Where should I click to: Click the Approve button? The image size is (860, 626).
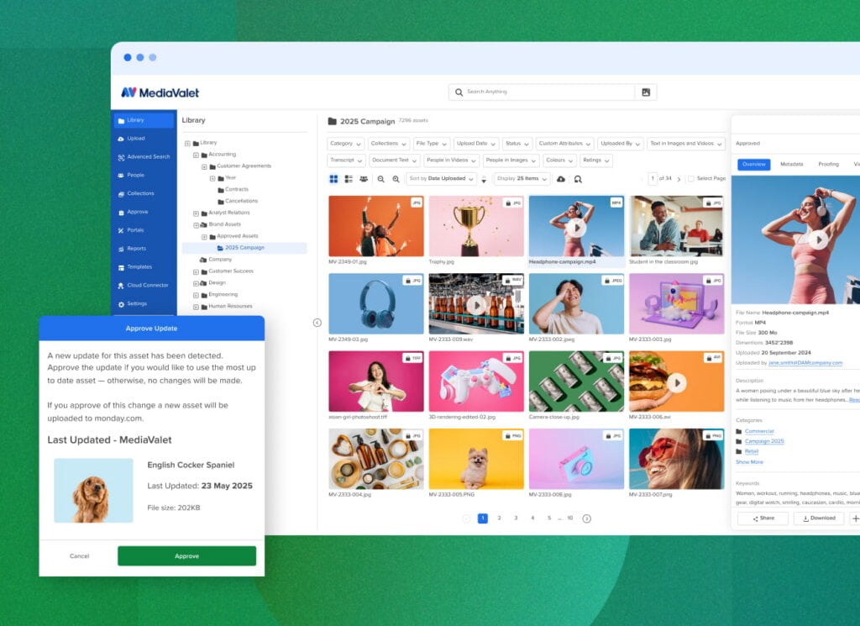point(186,556)
